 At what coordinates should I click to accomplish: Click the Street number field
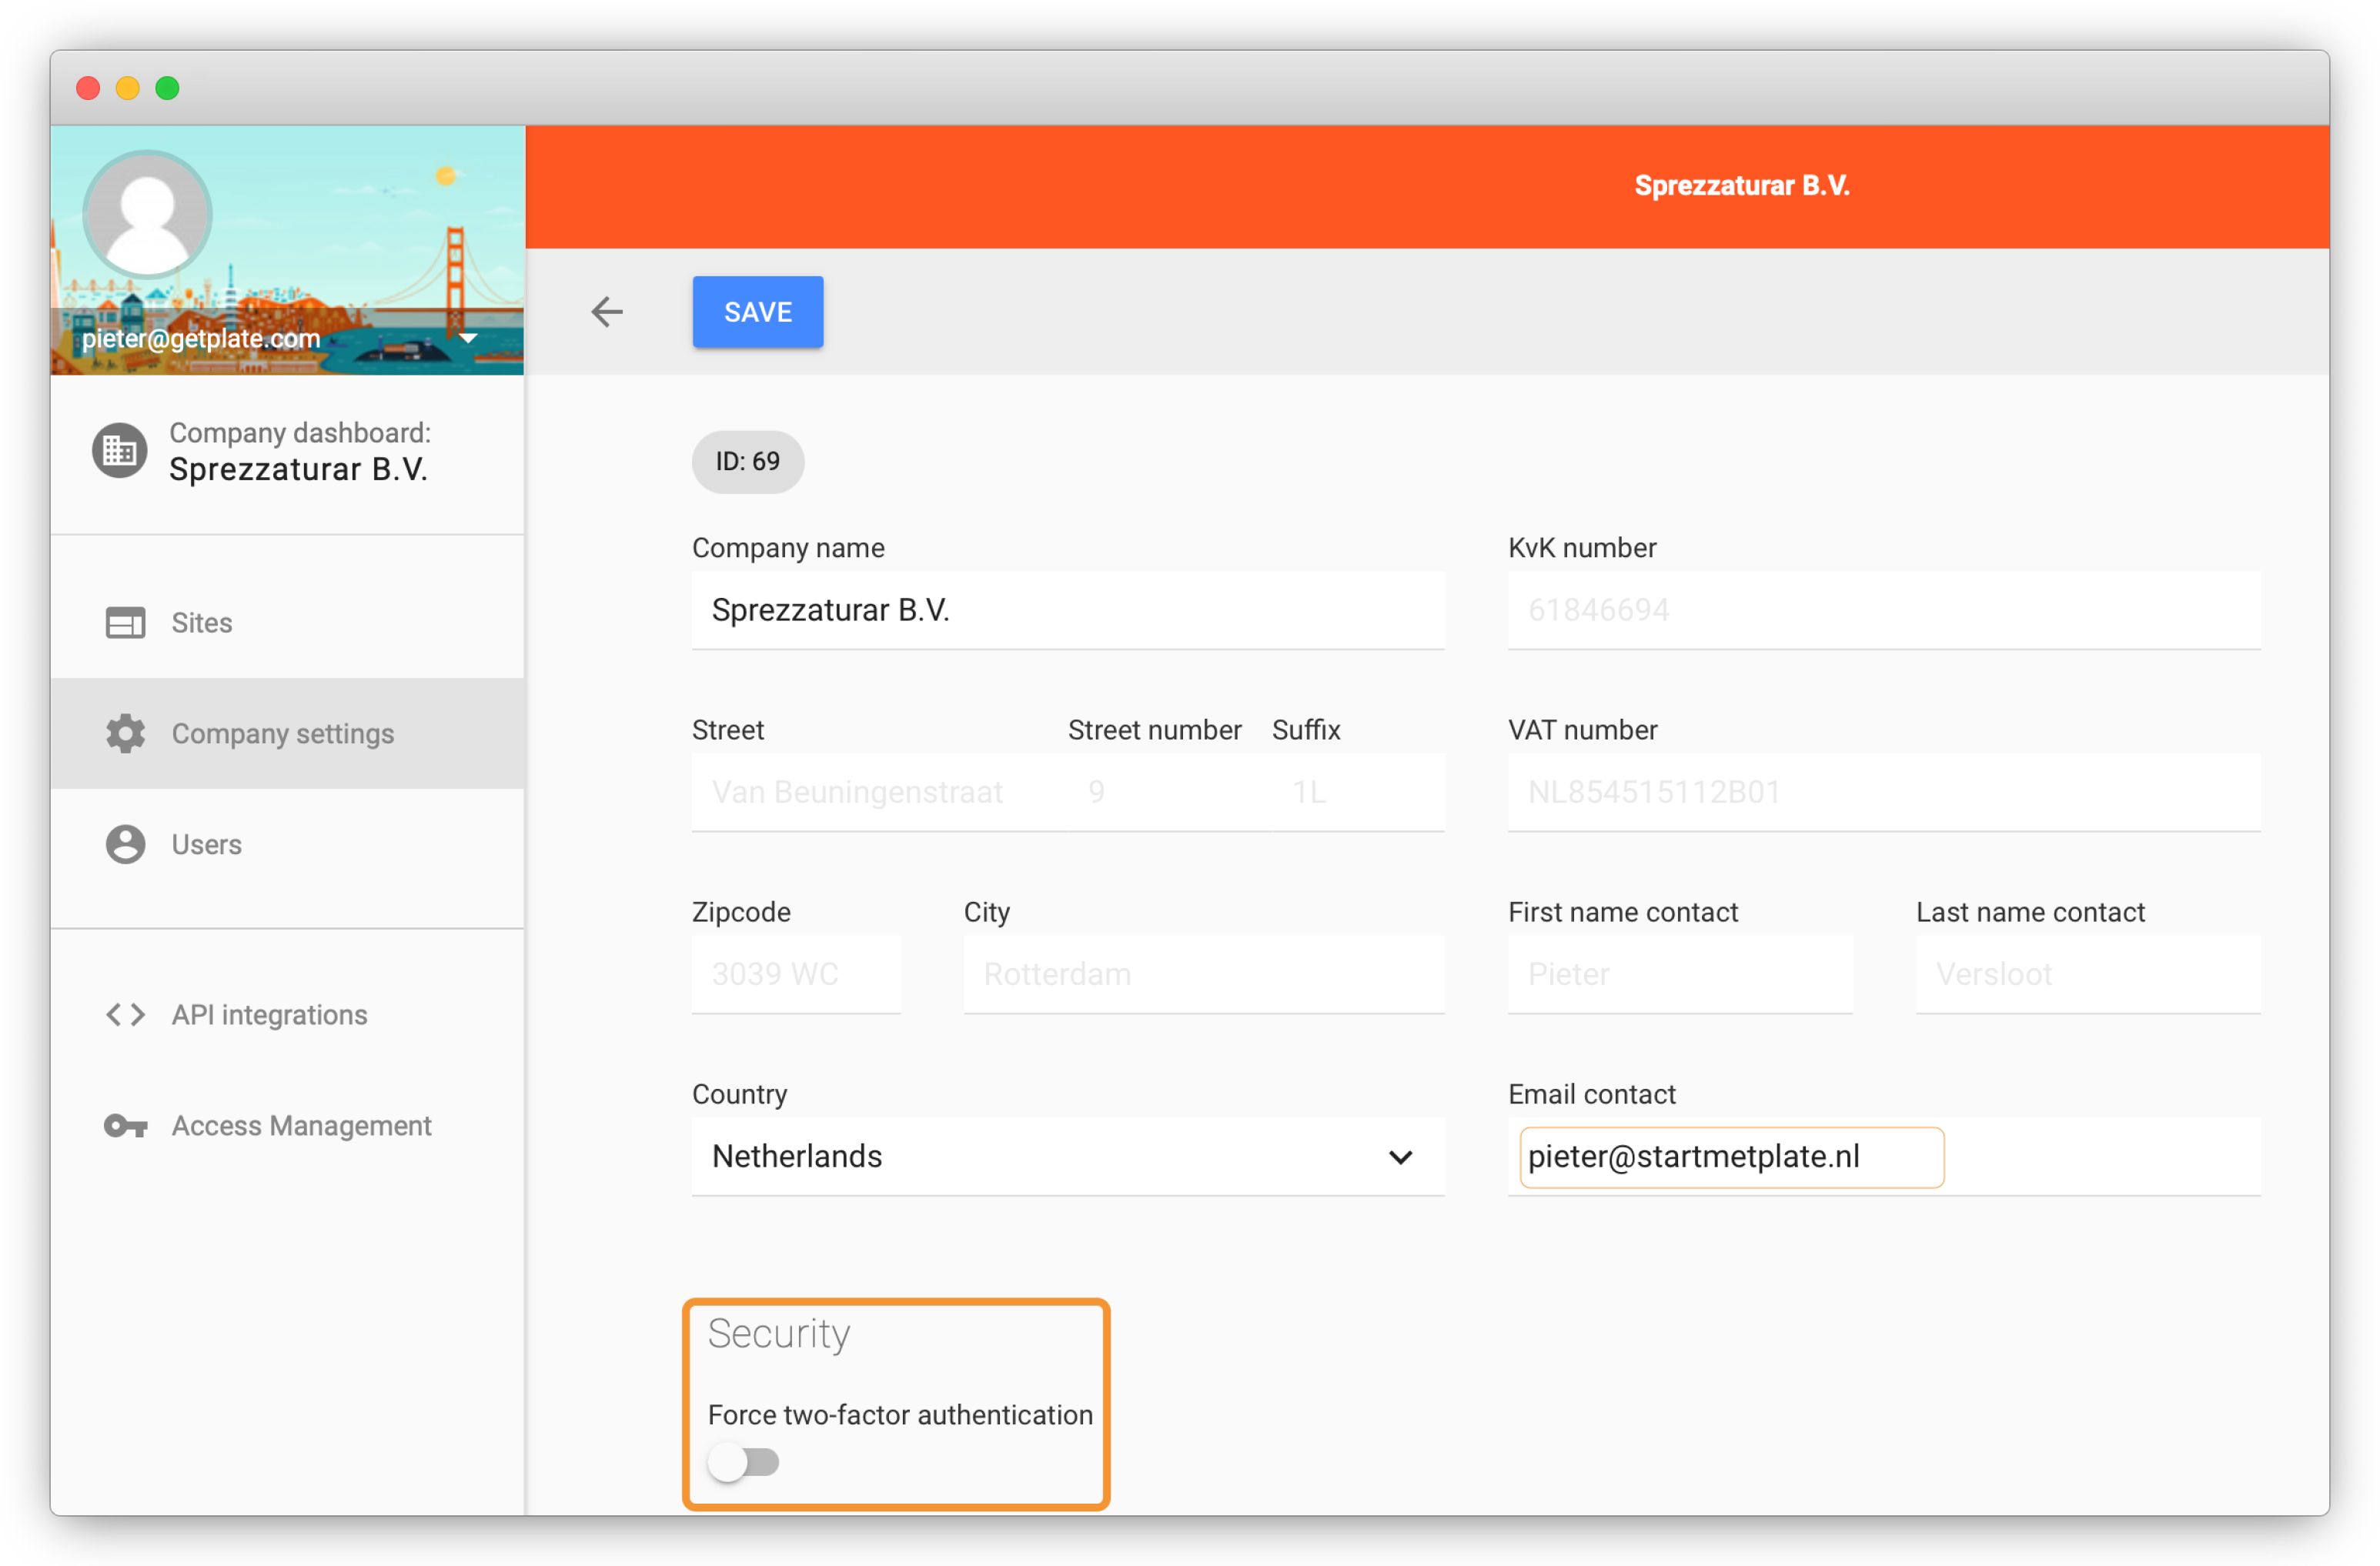(x=1170, y=793)
